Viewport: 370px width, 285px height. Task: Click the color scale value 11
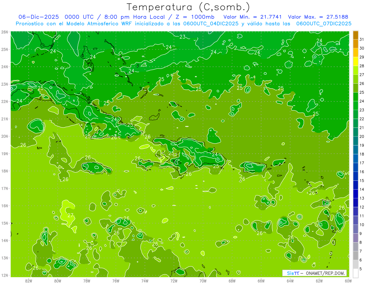[362, 216]
